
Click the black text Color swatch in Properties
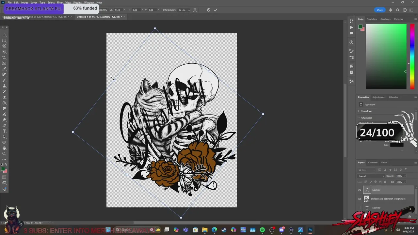click(x=397, y=145)
